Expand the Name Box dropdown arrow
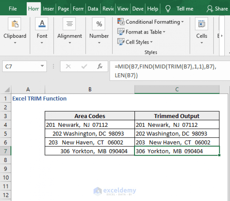Image resolution: width=230 pixels, height=201 pixels. tap(42, 66)
